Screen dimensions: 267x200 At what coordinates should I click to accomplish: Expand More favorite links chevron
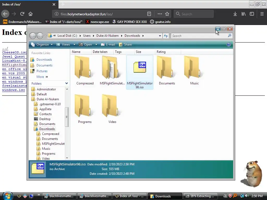coord(47,77)
